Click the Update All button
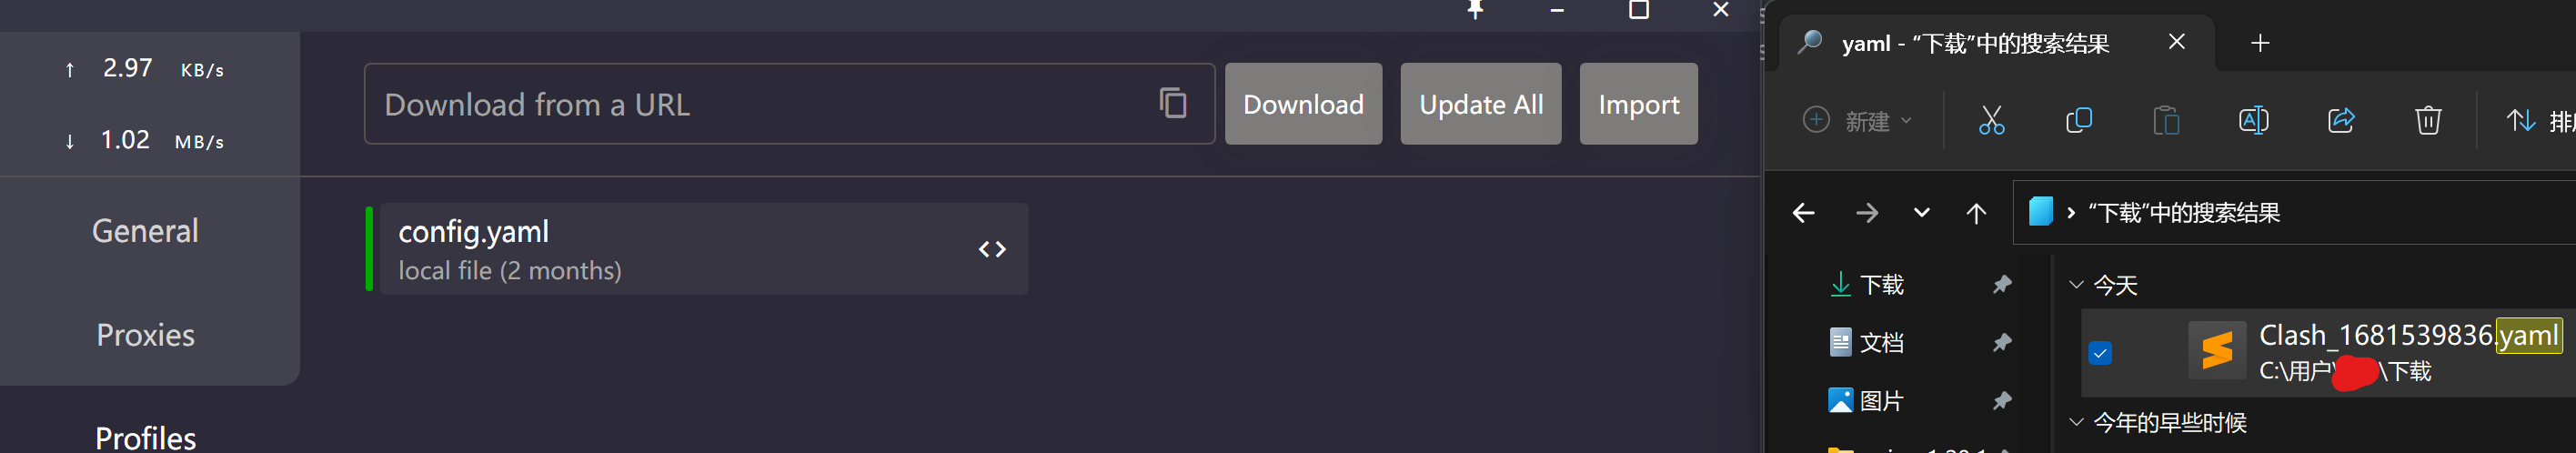The width and height of the screenshot is (2576, 453). pos(1480,104)
